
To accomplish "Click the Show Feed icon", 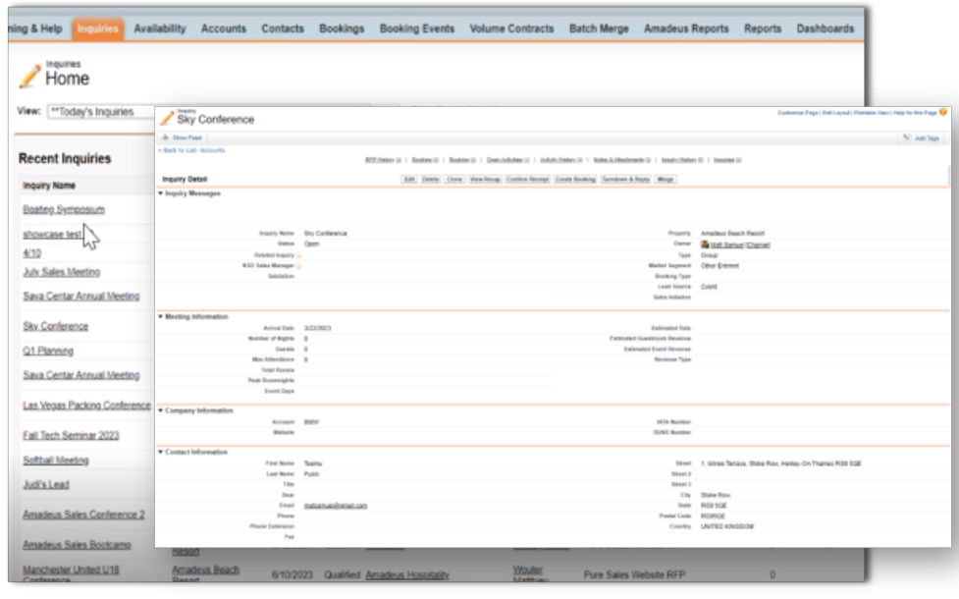I will point(166,138).
